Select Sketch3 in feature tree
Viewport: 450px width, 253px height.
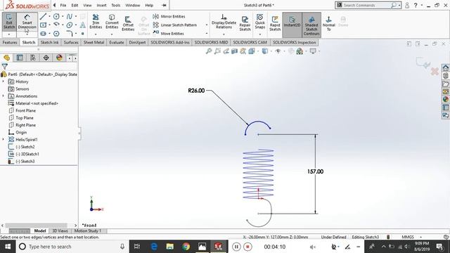pyautogui.click(x=27, y=161)
